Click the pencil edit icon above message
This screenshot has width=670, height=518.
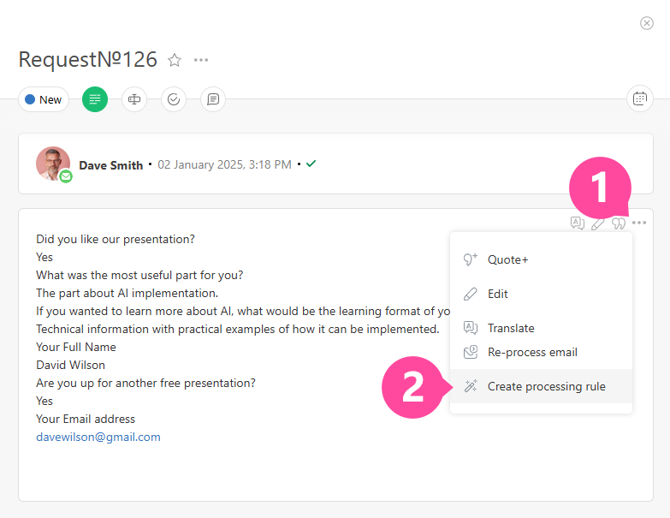click(598, 223)
